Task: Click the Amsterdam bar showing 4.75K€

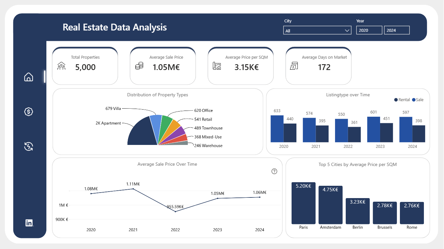Action: 330,205
